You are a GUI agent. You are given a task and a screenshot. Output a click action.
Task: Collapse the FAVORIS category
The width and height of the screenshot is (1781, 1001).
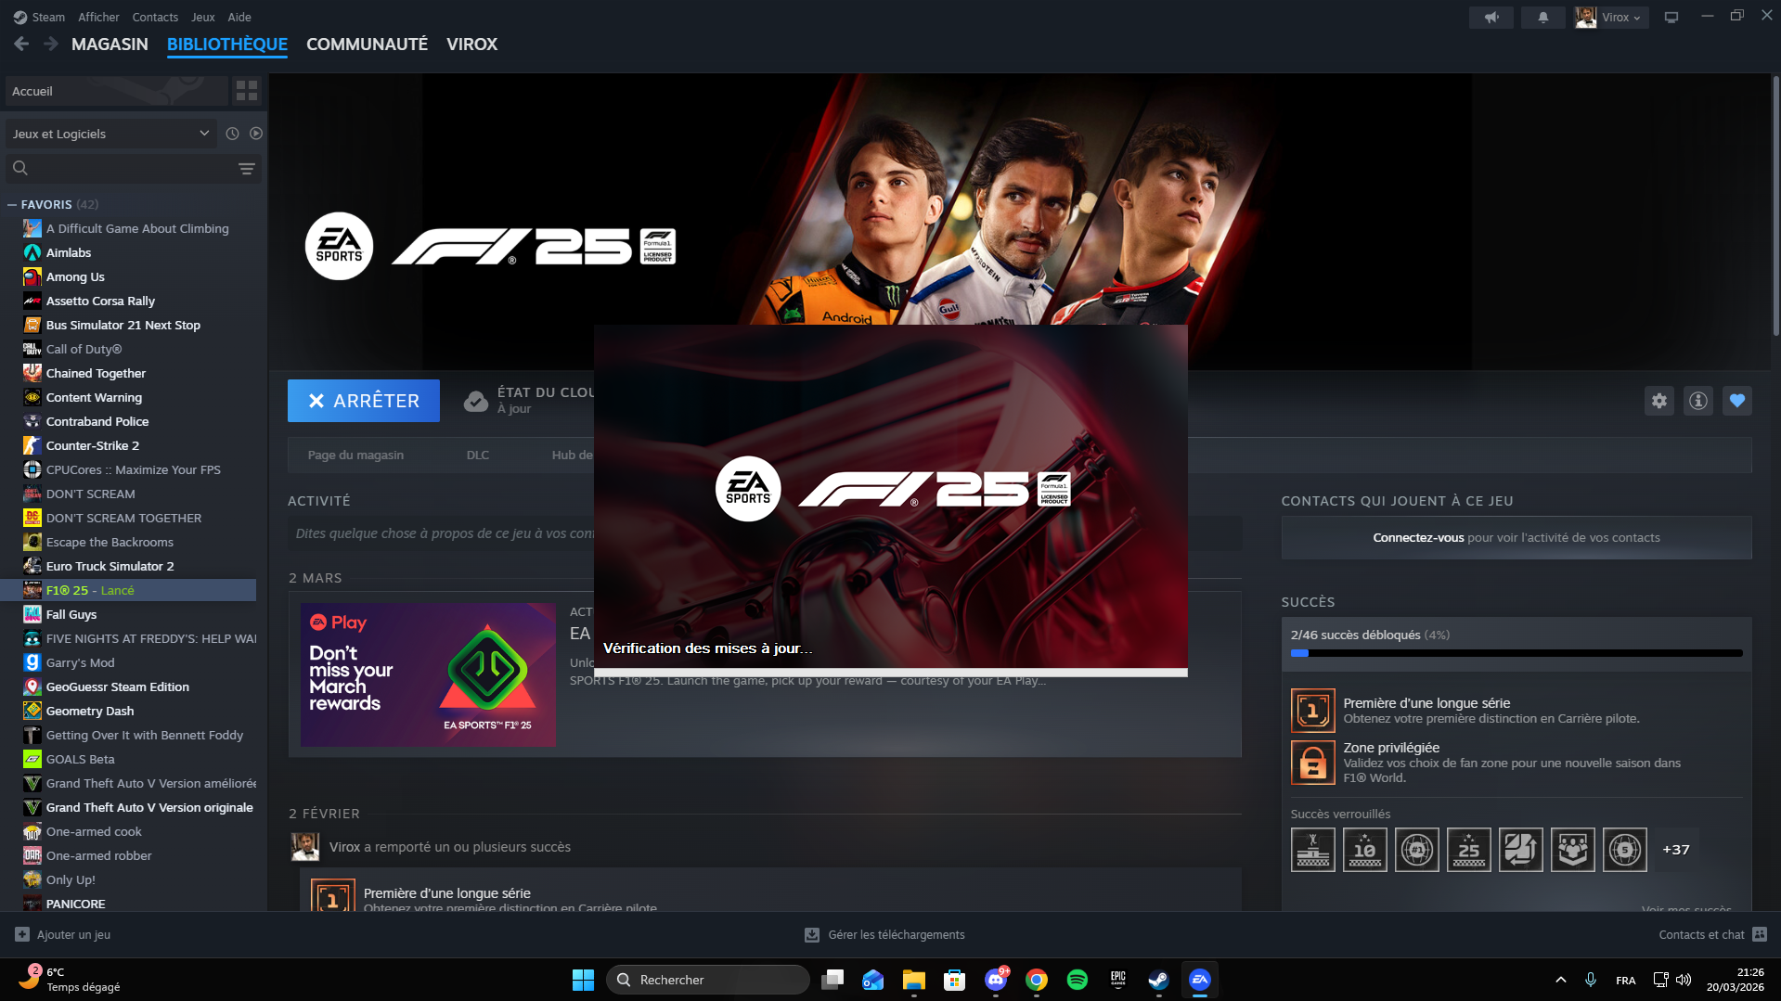point(12,205)
